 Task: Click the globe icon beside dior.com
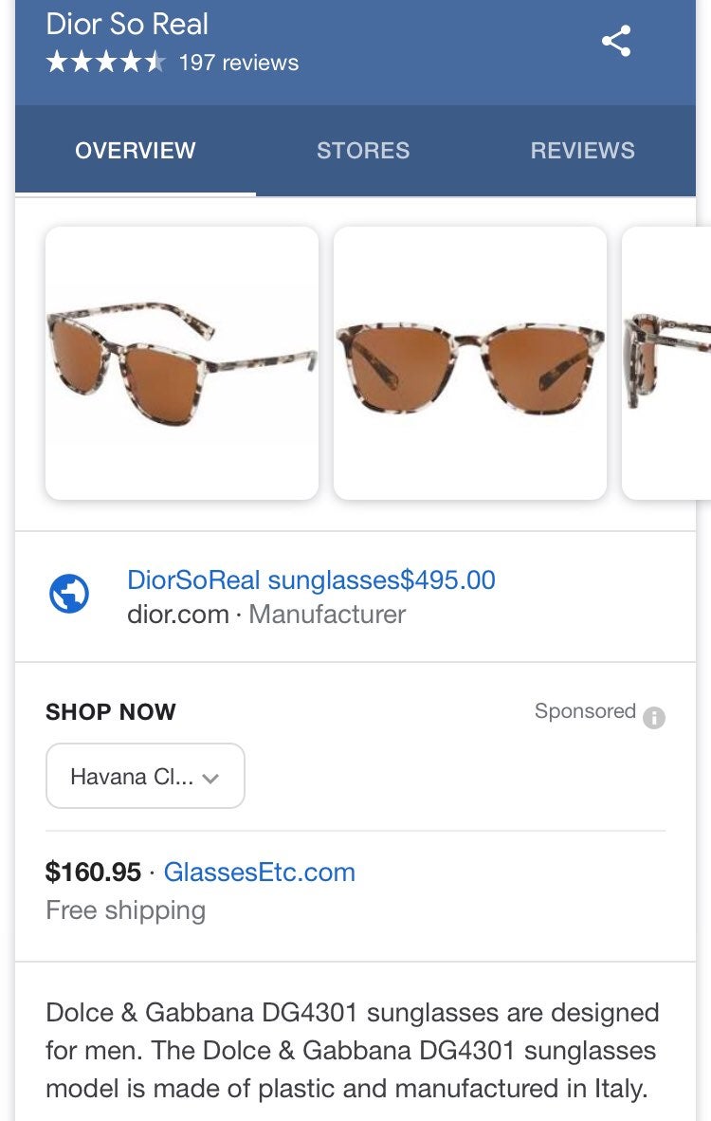[x=69, y=594]
